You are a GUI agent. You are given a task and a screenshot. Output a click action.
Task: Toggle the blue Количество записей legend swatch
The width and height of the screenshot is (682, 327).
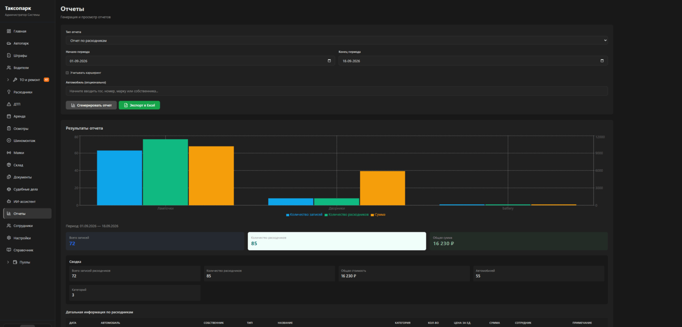288,215
